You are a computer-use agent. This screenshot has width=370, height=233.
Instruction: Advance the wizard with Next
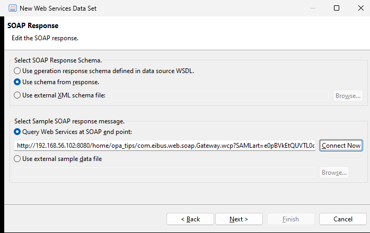point(239,219)
